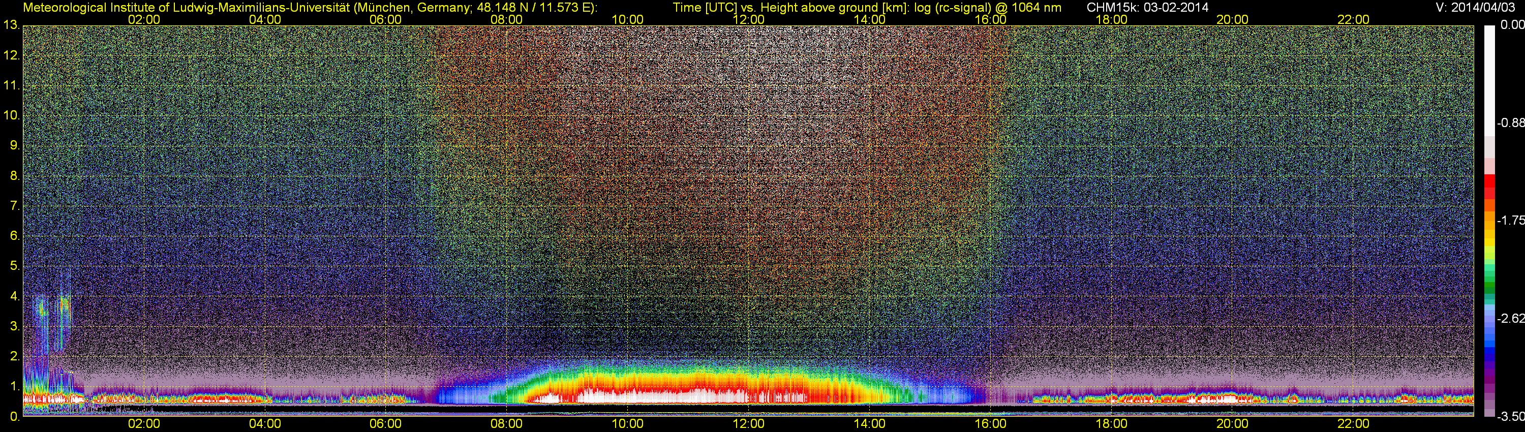Click the Meteorological Institute Ludwig-Maximilians-Universität title text
Image resolution: width=1525 pixels, height=432 pixels.
(x=310, y=8)
